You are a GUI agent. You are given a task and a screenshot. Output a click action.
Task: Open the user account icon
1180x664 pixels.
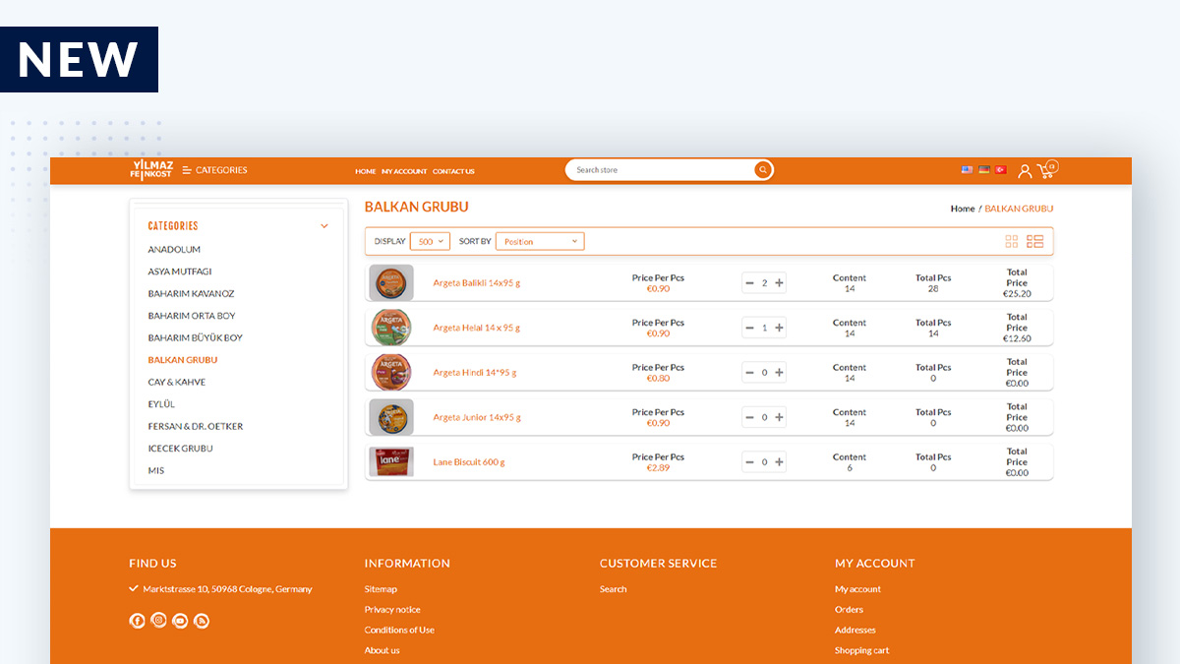click(1025, 171)
